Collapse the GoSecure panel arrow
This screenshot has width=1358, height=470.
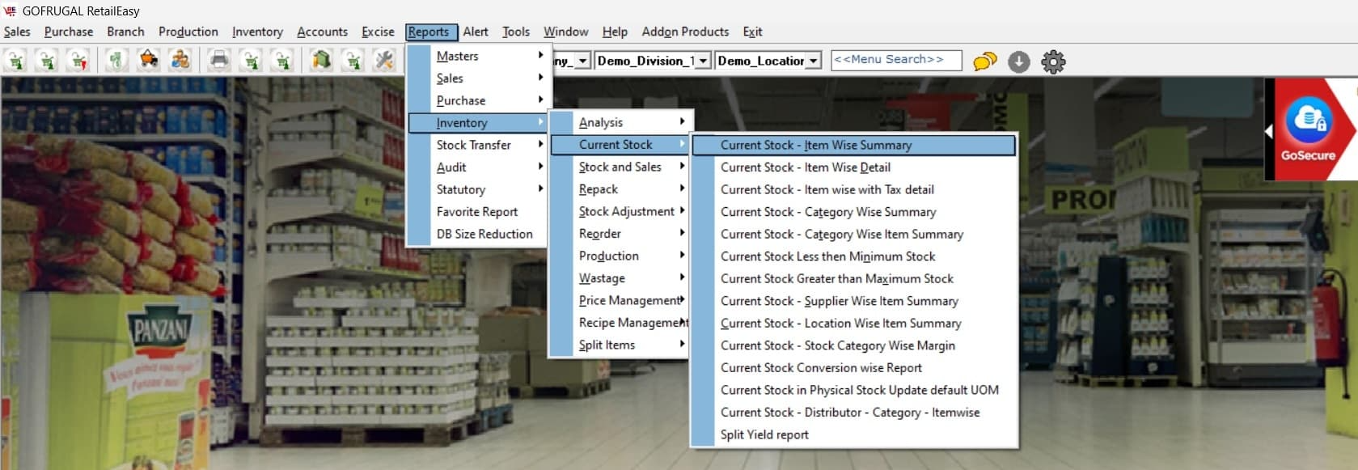click(x=1268, y=131)
